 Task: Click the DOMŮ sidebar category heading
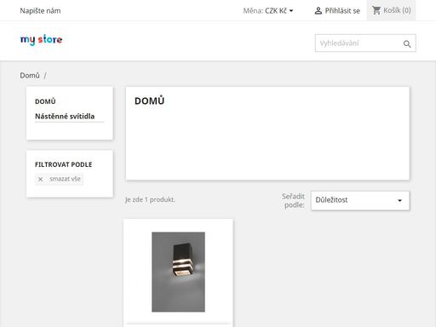click(x=45, y=101)
